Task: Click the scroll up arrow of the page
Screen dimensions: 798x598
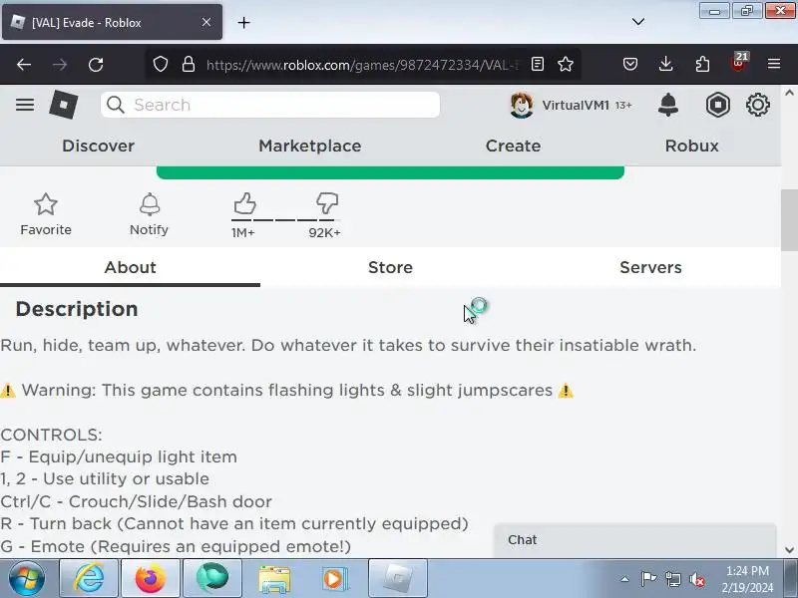Action: [789, 93]
